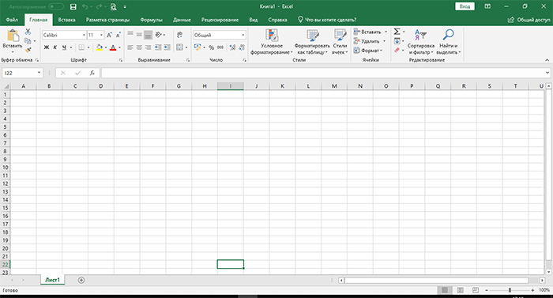The height and width of the screenshot is (298, 553).
Task: Increase indent icon in alignment group
Action: coord(167,47)
